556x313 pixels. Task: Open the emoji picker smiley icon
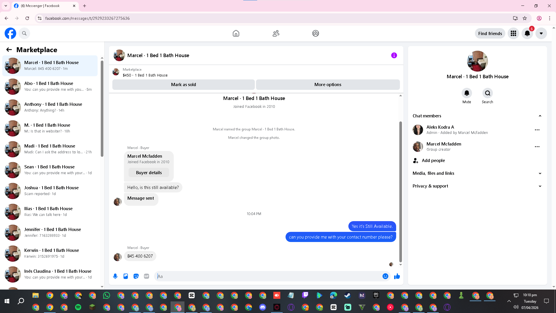(x=385, y=276)
